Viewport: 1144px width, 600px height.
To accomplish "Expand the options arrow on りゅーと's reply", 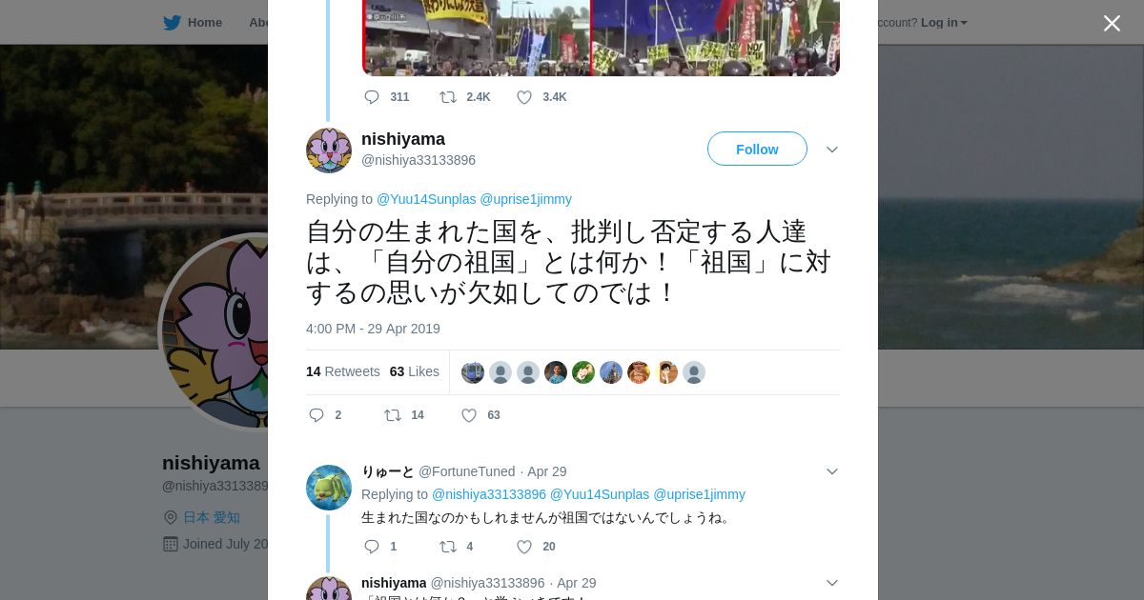I will (x=831, y=471).
